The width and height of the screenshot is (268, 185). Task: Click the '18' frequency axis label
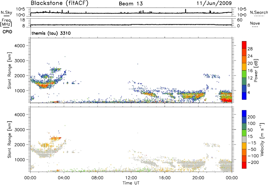click(22, 20)
